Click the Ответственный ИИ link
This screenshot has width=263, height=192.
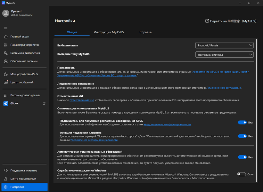point(82,100)
